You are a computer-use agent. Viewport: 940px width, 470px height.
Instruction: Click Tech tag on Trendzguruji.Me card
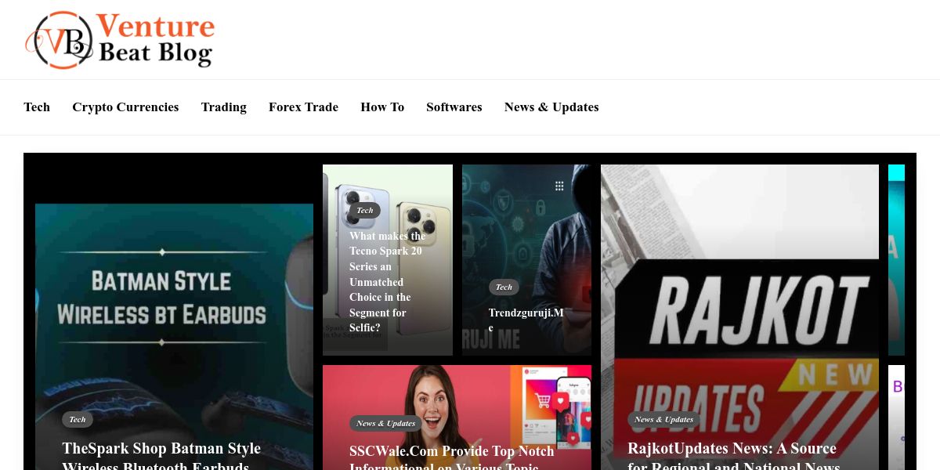click(x=504, y=287)
